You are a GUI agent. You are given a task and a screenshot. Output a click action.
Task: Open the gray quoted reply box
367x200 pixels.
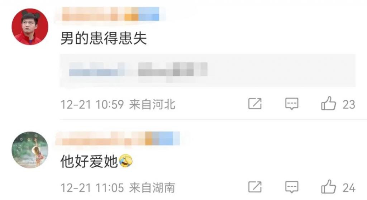[208, 71]
